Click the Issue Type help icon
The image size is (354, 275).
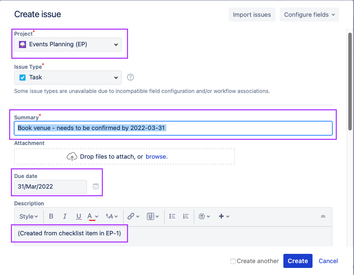(x=130, y=77)
